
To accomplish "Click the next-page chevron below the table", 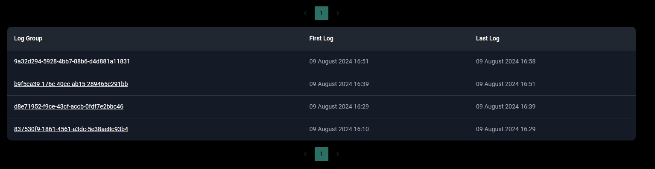I will click(338, 154).
